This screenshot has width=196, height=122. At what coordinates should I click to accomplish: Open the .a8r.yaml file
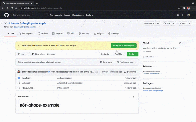pyautogui.click(x=26, y=83)
